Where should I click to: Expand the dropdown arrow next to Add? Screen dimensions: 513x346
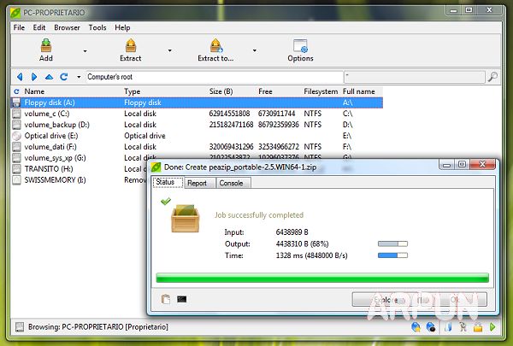[x=85, y=51]
